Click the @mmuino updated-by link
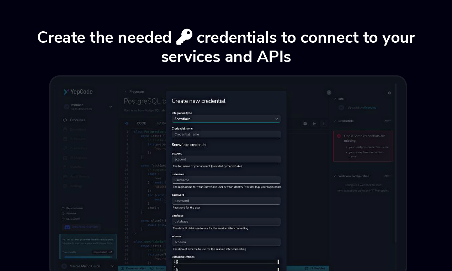The height and width of the screenshot is (271, 452). (369, 108)
